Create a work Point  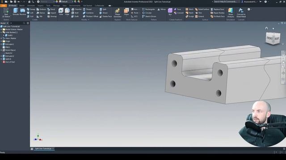(135, 13)
